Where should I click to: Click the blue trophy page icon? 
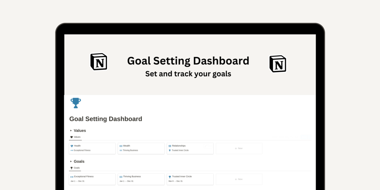click(x=76, y=103)
